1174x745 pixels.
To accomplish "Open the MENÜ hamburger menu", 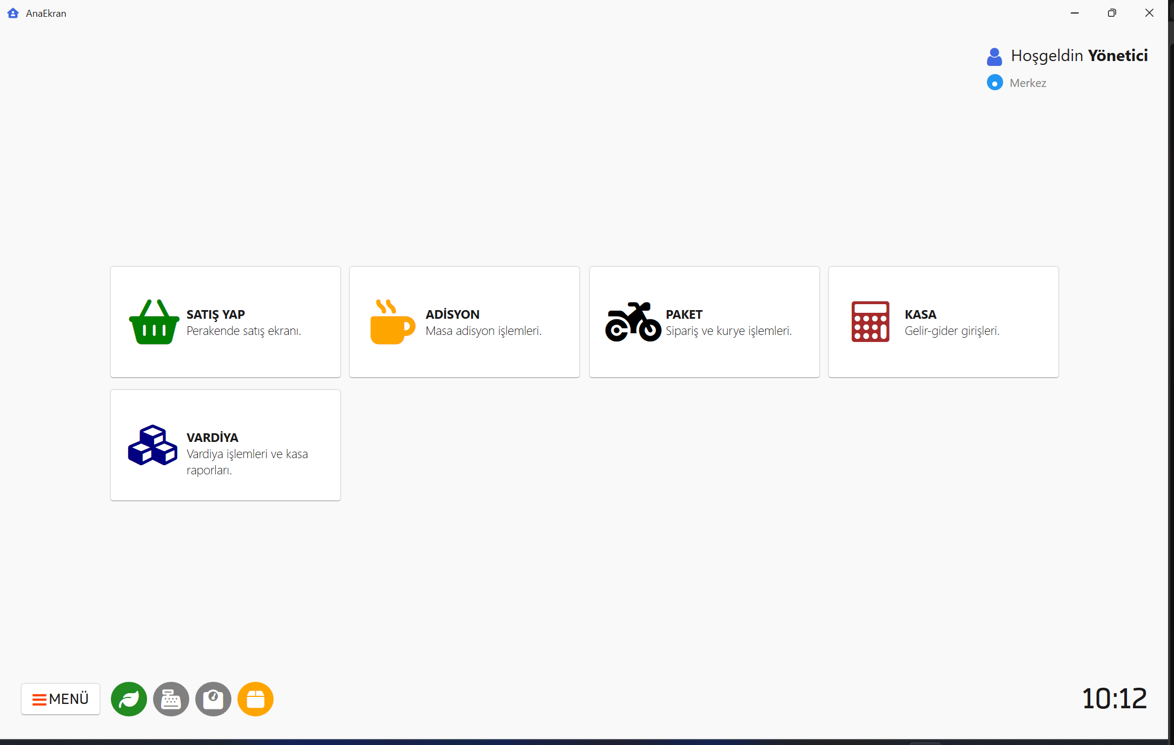I will (61, 699).
